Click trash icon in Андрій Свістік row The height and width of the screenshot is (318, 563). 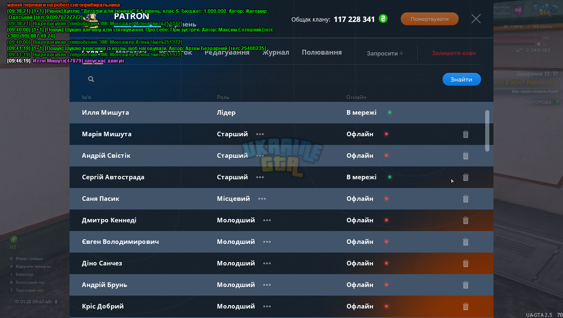pos(466,156)
